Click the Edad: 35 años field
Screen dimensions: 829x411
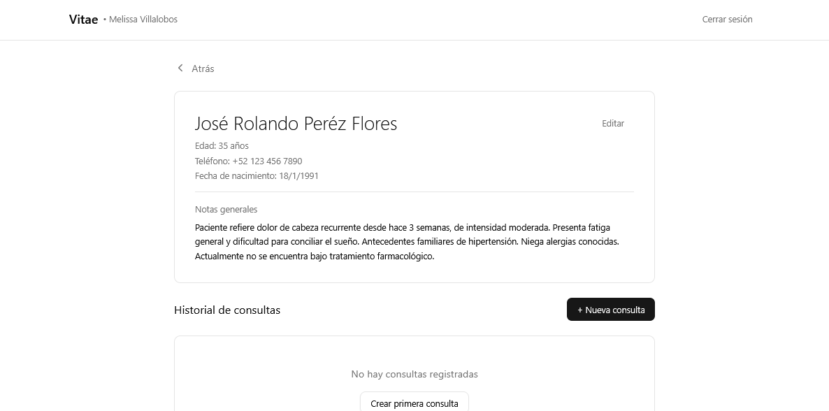(222, 146)
